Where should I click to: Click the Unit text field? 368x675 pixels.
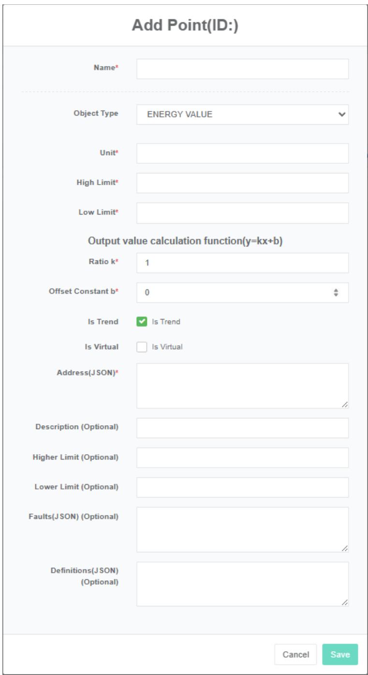tap(242, 154)
